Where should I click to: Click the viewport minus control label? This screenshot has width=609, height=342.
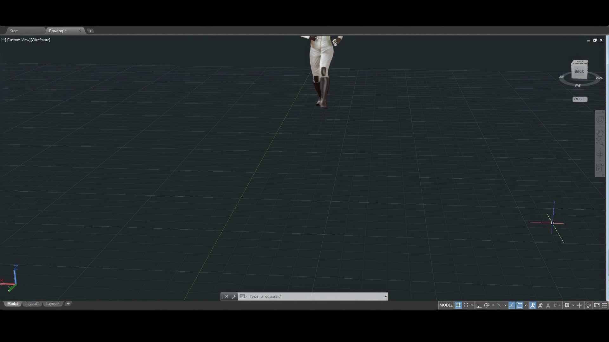[x=3, y=40]
